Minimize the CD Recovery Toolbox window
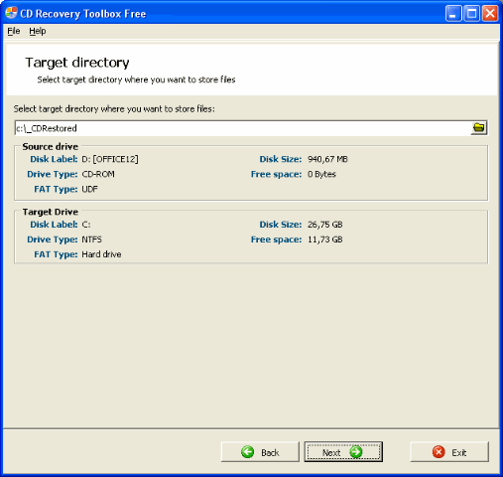This screenshot has height=477, width=503. coord(453,14)
